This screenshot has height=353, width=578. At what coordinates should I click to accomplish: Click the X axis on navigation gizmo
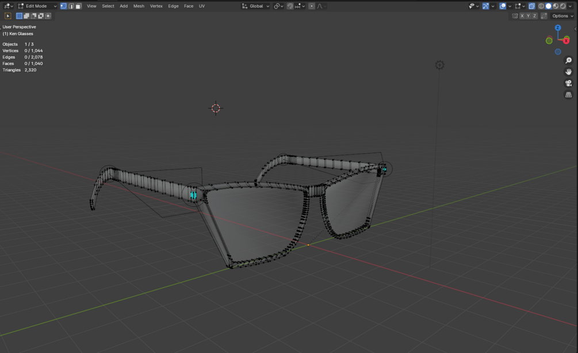pos(566,41)
